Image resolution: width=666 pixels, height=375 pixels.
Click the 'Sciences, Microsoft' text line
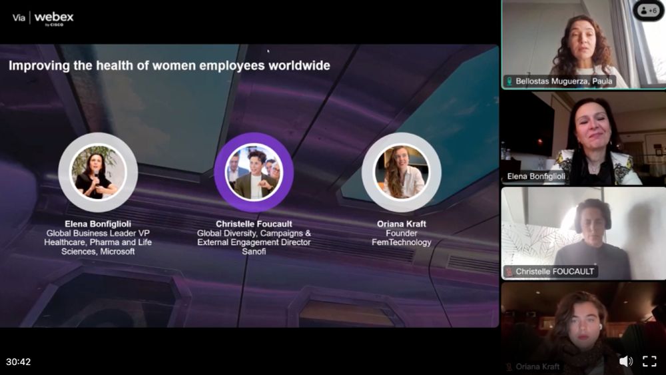tap(98, 251)
